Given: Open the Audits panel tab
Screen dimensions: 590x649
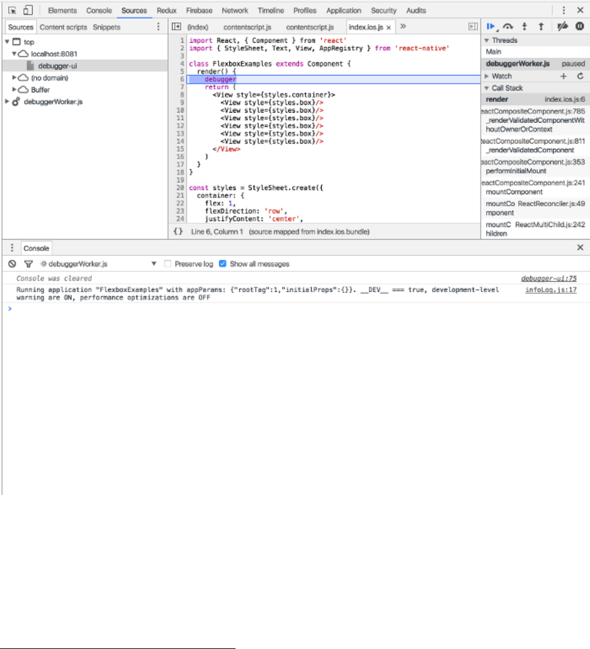Looking at the screenshot, I should click(416, 11).
